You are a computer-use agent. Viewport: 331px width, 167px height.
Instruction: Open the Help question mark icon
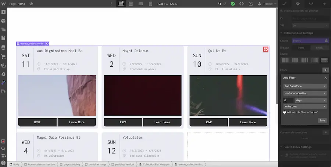(3, 163)
